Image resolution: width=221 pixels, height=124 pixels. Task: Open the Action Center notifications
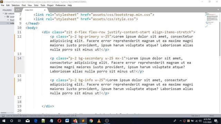point(216,121)
